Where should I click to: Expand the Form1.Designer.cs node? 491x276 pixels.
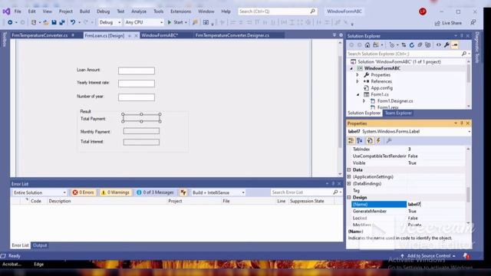coord(364,101)
